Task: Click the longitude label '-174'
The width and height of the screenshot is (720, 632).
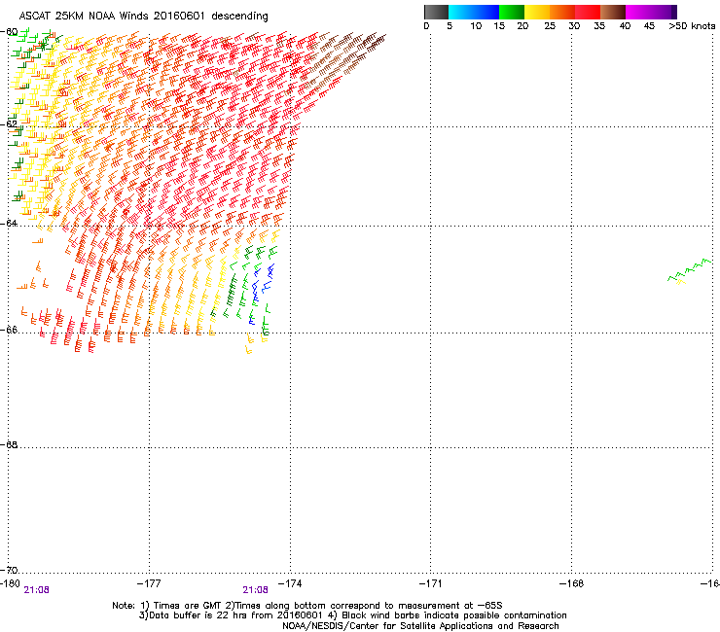Action: point(290,583)
